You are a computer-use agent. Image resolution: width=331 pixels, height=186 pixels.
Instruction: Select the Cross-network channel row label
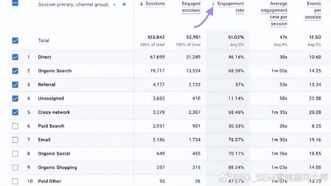point(54,112)
